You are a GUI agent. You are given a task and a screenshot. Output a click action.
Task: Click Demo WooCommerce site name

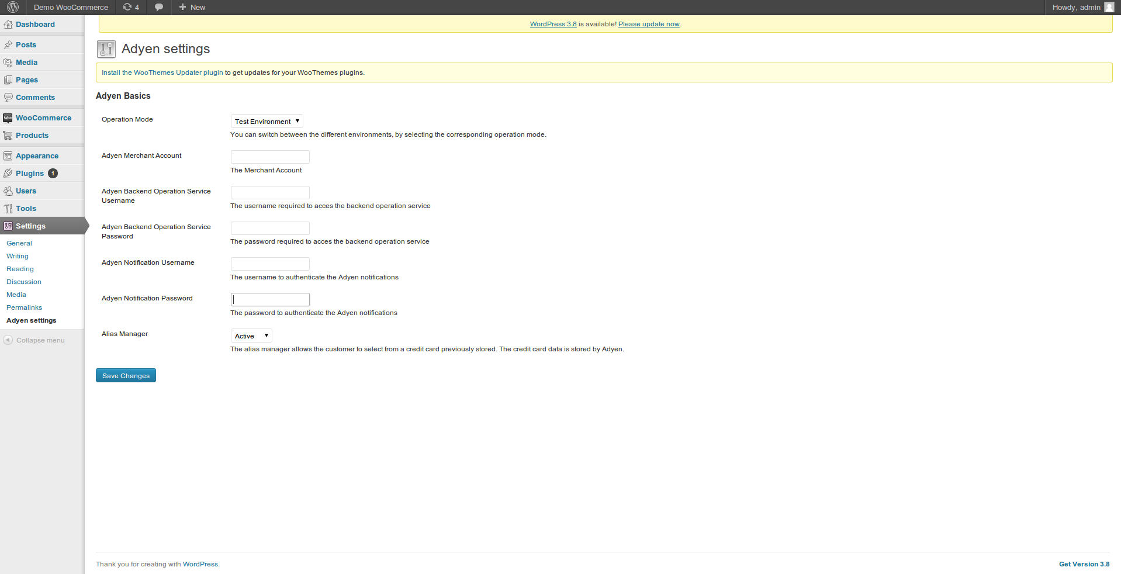tap(71, 7)
